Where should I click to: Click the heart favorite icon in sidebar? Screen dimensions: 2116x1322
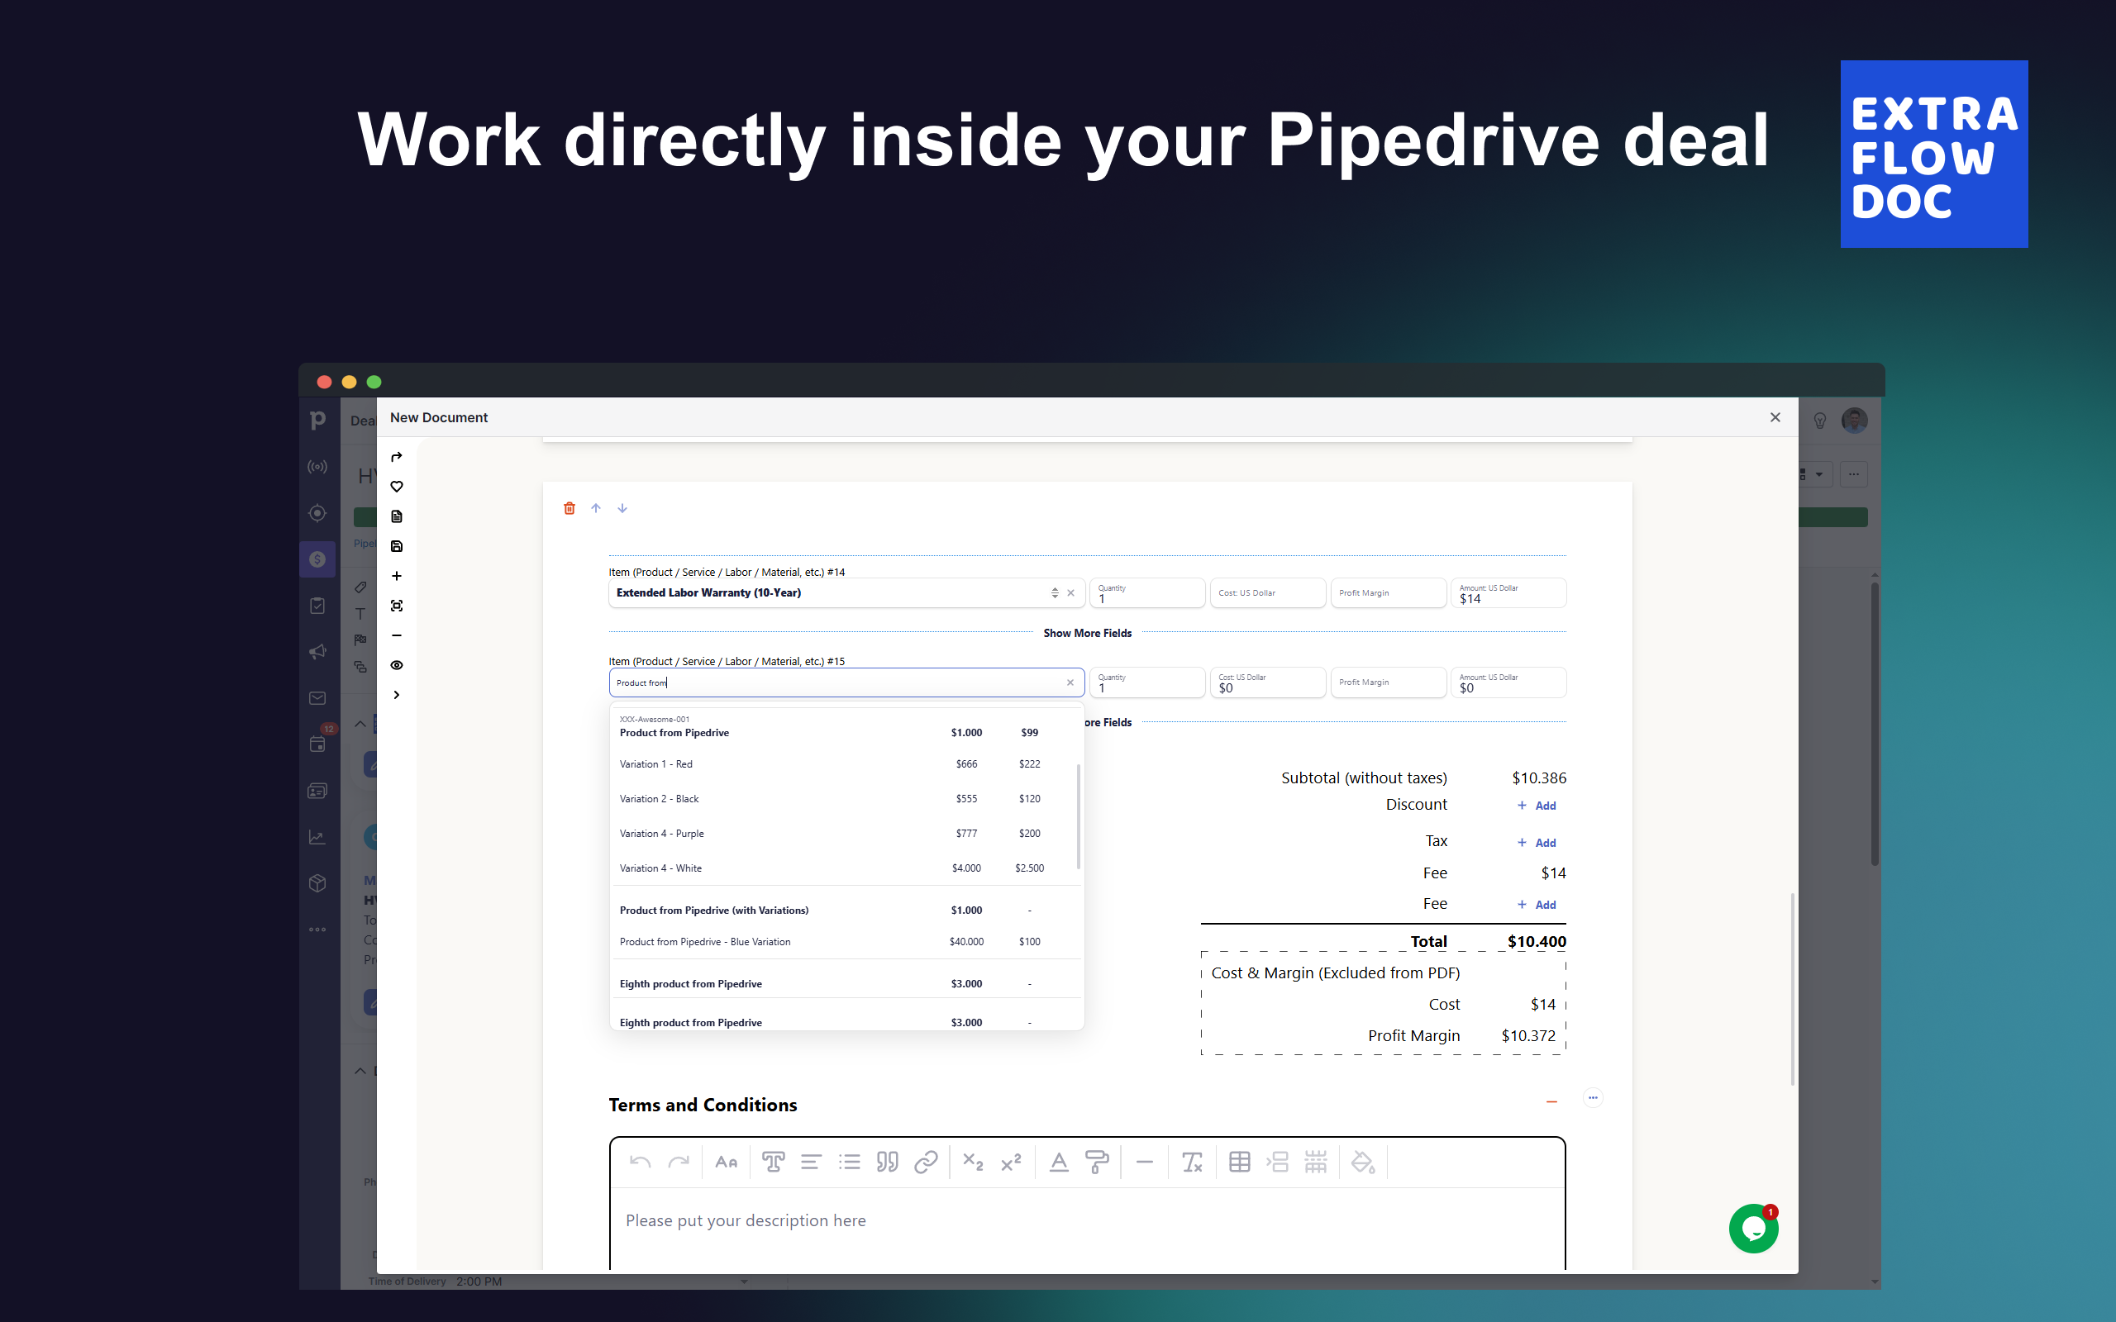point(396,487)
